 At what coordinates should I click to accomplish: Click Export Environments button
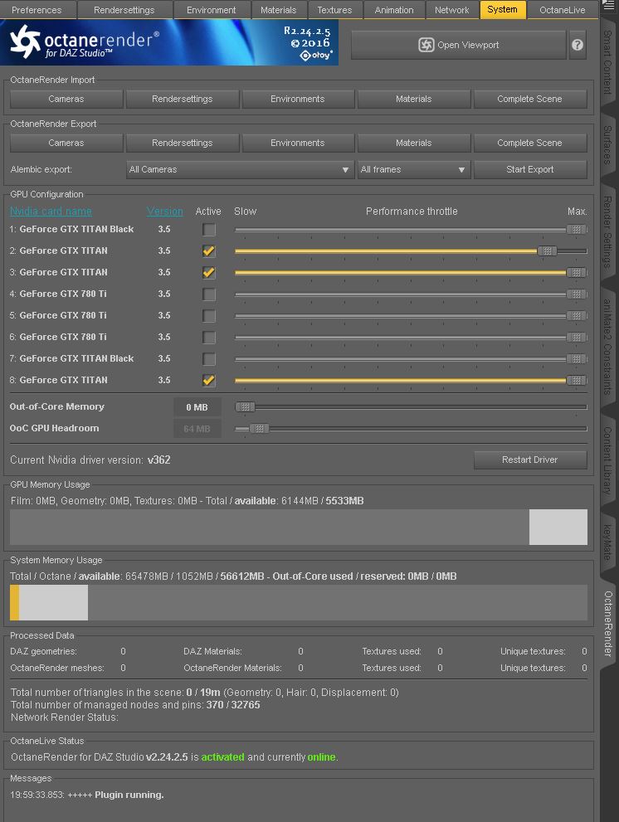point(297,143)
